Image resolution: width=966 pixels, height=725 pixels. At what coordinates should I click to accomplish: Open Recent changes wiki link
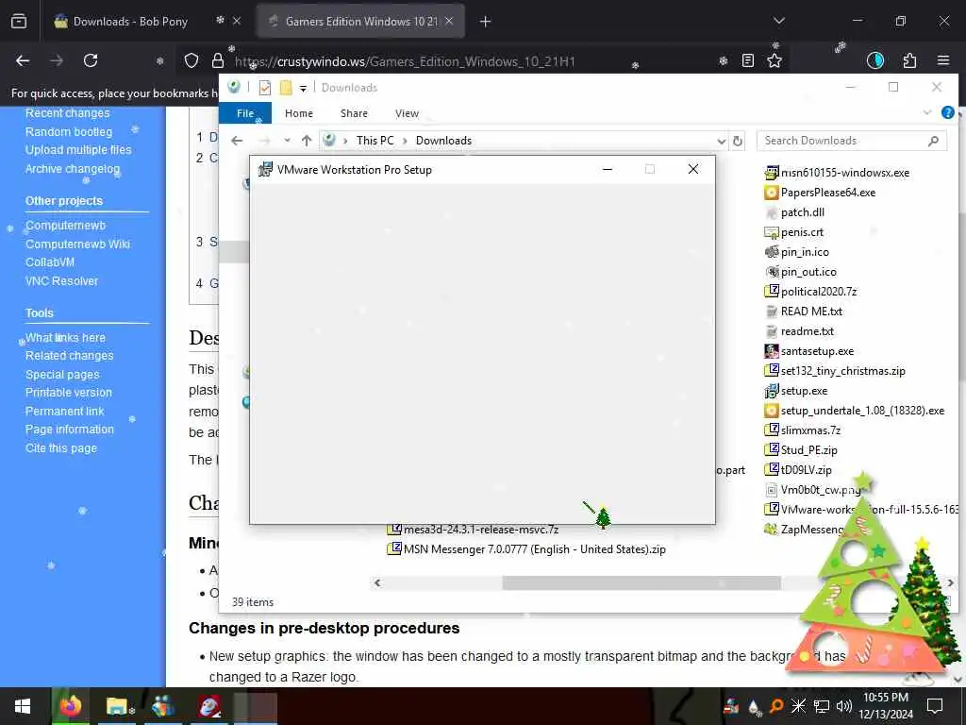click(68, 113)
